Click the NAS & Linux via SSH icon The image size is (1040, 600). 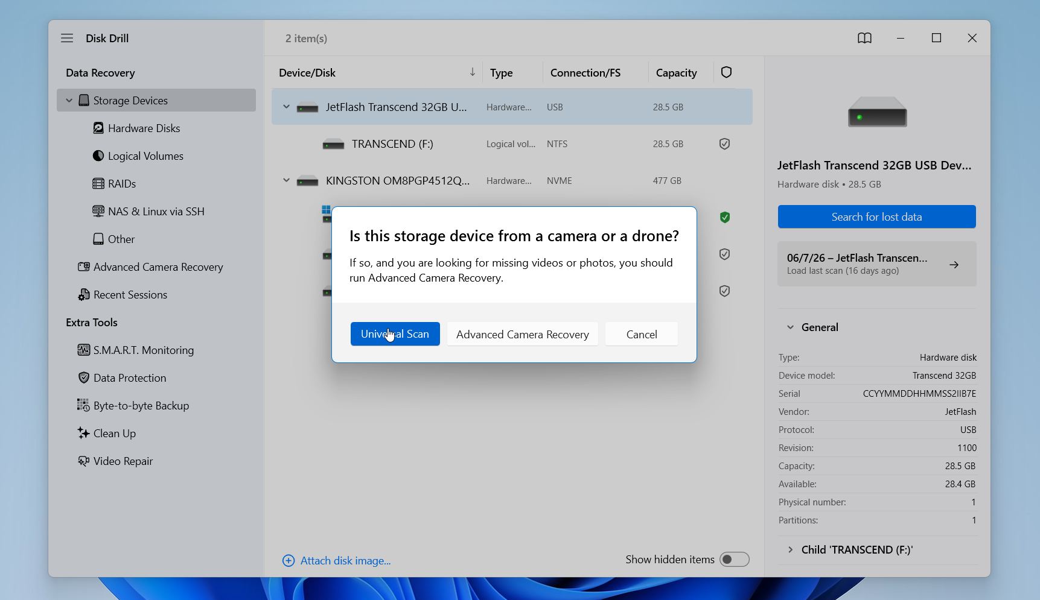(98, 211)
